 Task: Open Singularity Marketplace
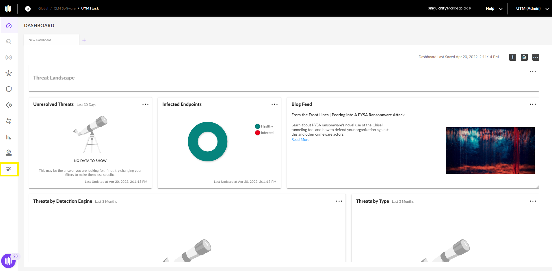coord(449,8)
